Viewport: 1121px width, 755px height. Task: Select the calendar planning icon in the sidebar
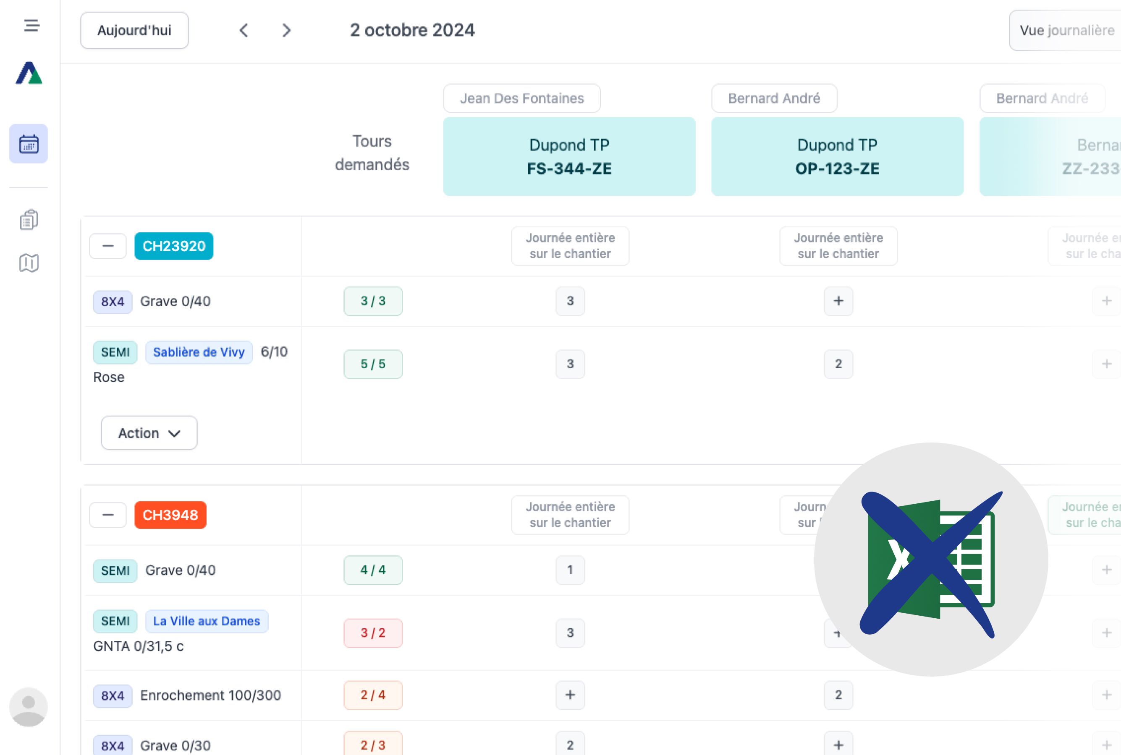[x=29, y=143]
